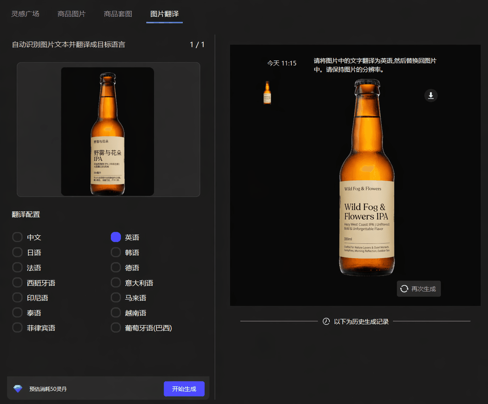Viewport: 488px width, 404px height.
Task: Click the uploaded Chinese-label bottle image
Action: coord(108,131)
